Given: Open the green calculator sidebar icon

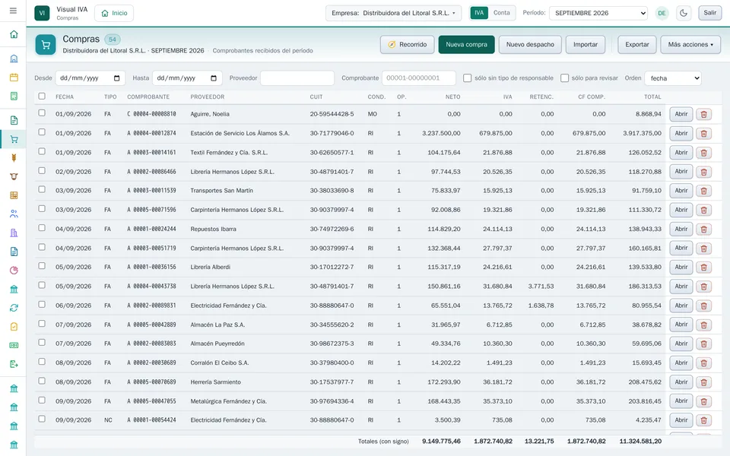Looking at the screenshot, I should click(x=14, y=97).
